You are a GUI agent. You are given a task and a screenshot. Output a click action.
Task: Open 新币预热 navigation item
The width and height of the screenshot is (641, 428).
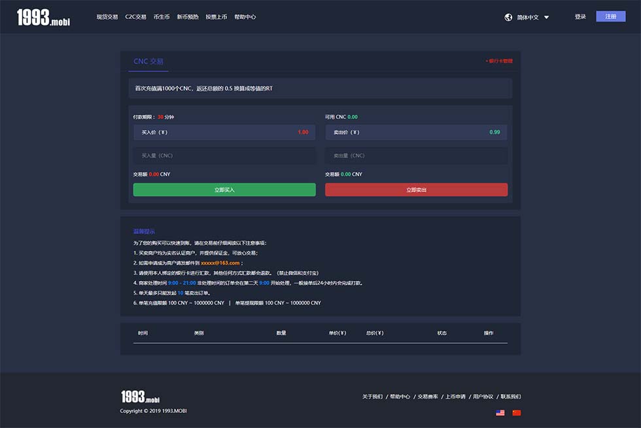[188, 17]
